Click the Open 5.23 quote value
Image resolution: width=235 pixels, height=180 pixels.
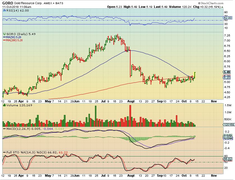(115, 7)
